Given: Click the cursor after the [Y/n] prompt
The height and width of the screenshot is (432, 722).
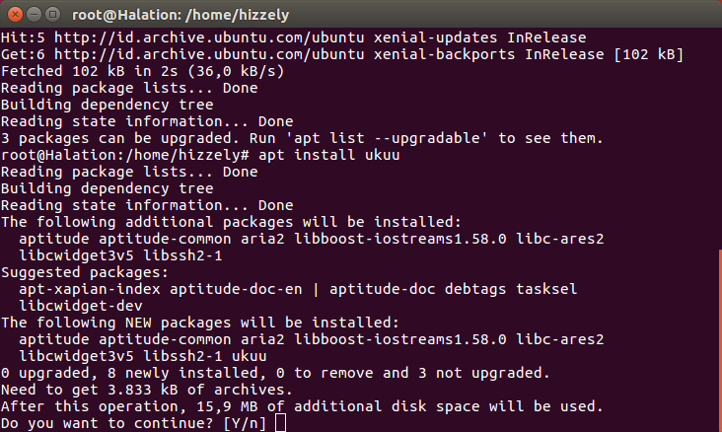Looking at the screenshot, I should [x=280, y=424].
